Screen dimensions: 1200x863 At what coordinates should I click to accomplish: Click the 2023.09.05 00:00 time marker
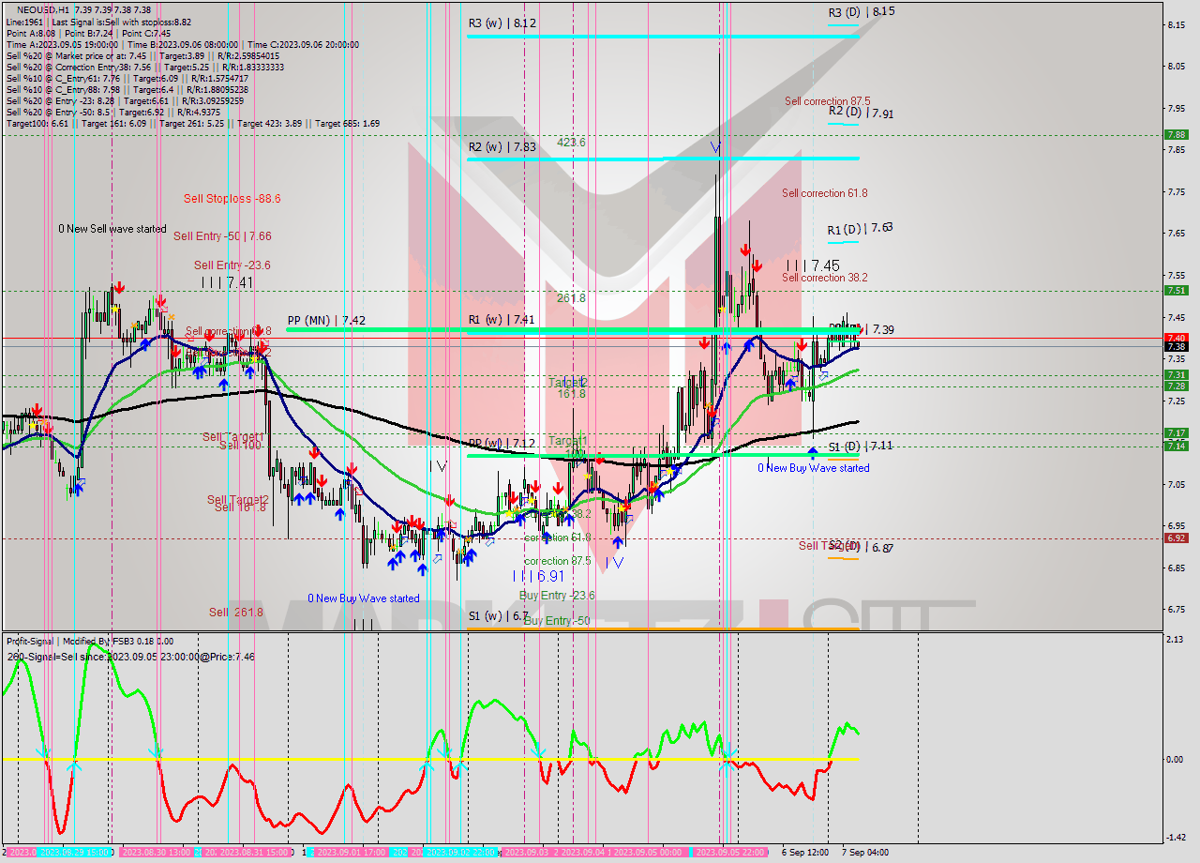pyautogui.click(x=647, y=853)
